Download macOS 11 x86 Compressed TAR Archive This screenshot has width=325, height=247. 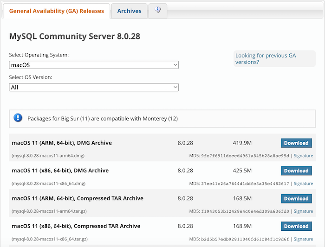pos(296,226)
